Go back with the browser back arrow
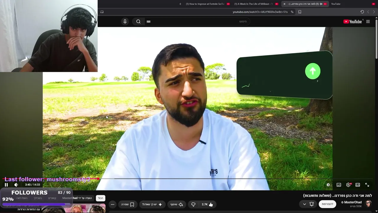Screen dimensions: 378x213 [x=368, y=12]
